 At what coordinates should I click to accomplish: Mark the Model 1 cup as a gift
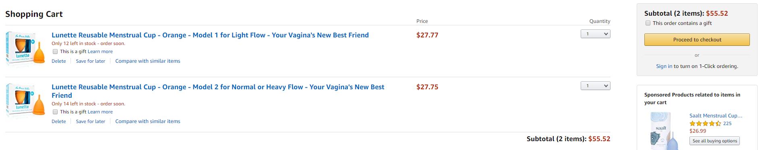click(55, 51)
